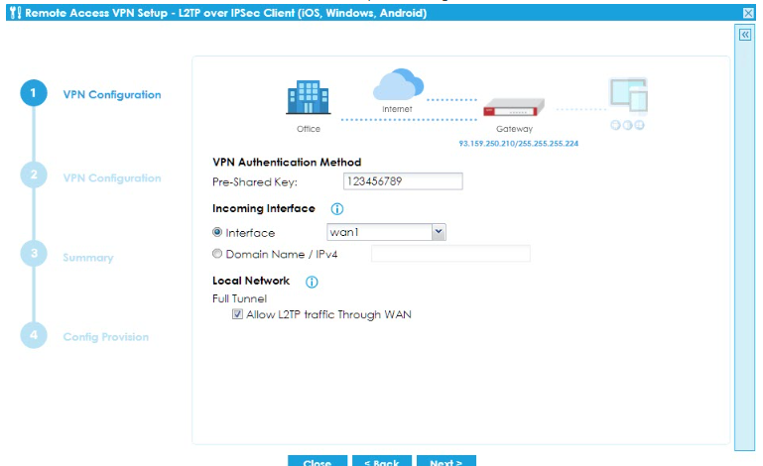Screen dimensions: 763x466
Task: Select the Interface radio button
Action: pyautogui.click(x=218, y=232)
